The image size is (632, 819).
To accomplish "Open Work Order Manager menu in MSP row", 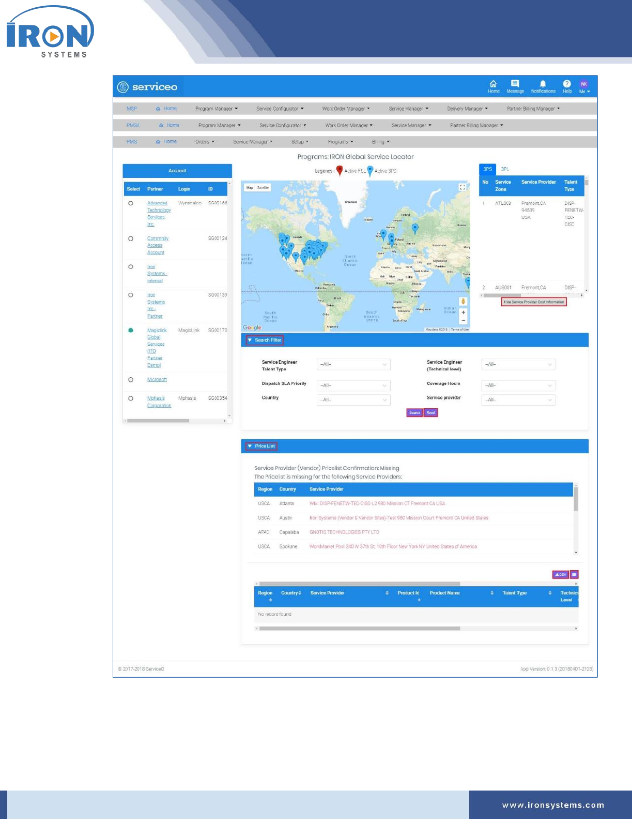I will pyautogui.click(x=346, y=109).
